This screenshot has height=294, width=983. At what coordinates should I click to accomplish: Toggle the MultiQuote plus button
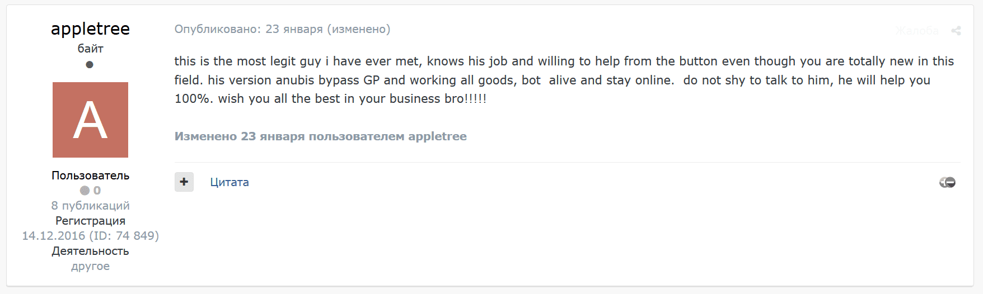click(184, 182)
